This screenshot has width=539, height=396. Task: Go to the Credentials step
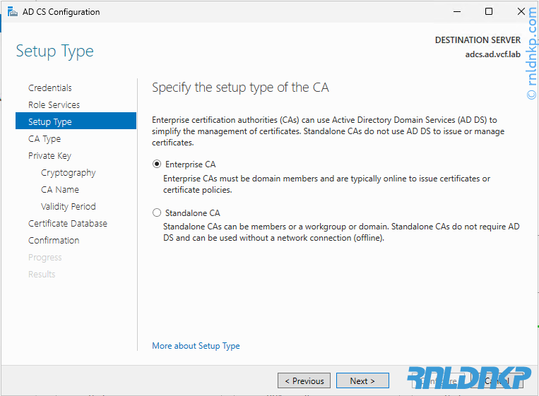click(x=49, y=88)
